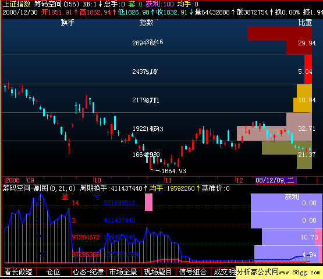Click the 4.94 profit bar value
323x279 pixels.
click(309, 255)
